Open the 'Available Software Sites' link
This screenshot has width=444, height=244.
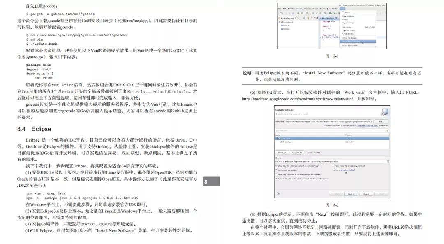[x=367, y=125]
